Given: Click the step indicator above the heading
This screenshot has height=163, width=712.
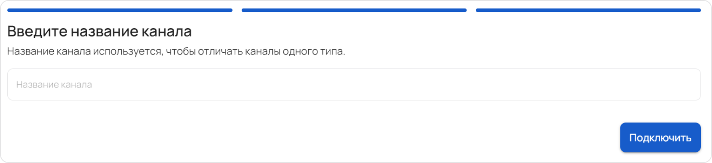Looking at the screenshot, I should (x=120, y=10).
